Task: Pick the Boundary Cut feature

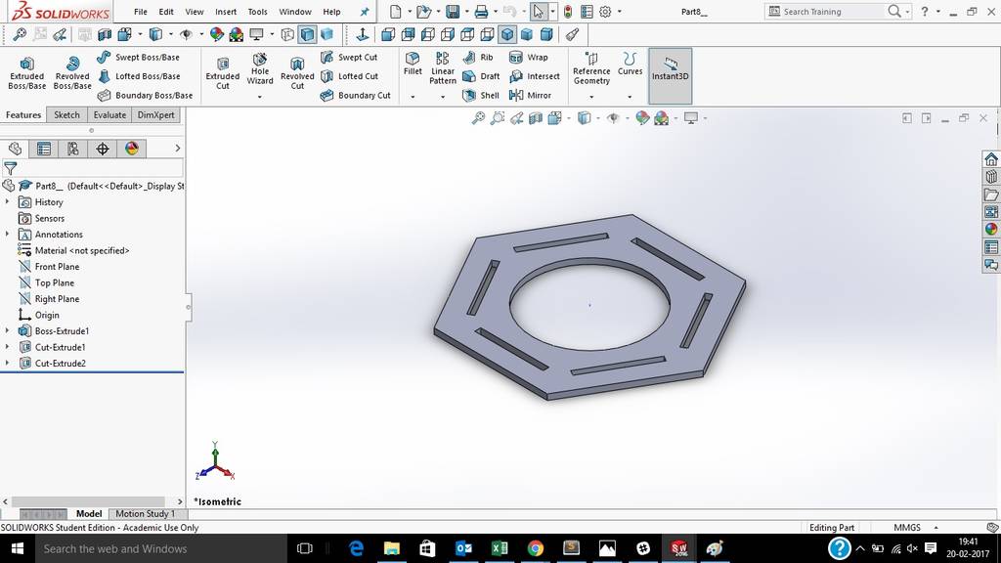Action: point(356,95)
